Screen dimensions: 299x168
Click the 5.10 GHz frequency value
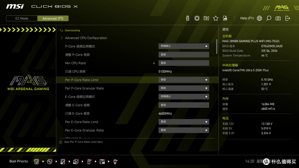267,80
